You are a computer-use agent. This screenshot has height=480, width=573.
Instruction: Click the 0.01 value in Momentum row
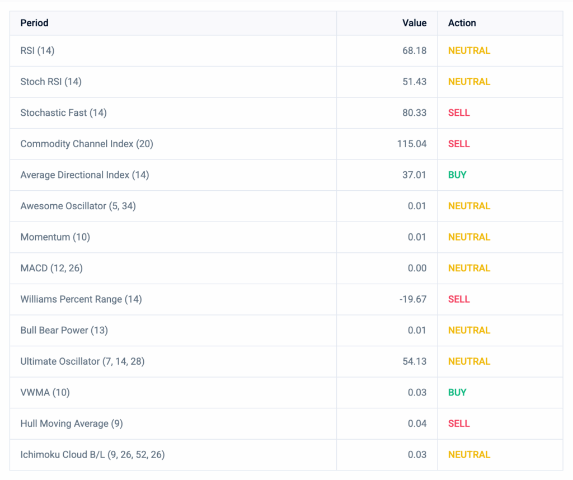(417, 237)
